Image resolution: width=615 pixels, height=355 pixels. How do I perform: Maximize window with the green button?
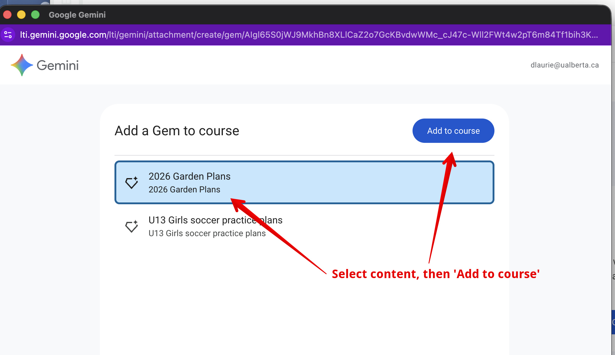[35, 15]
